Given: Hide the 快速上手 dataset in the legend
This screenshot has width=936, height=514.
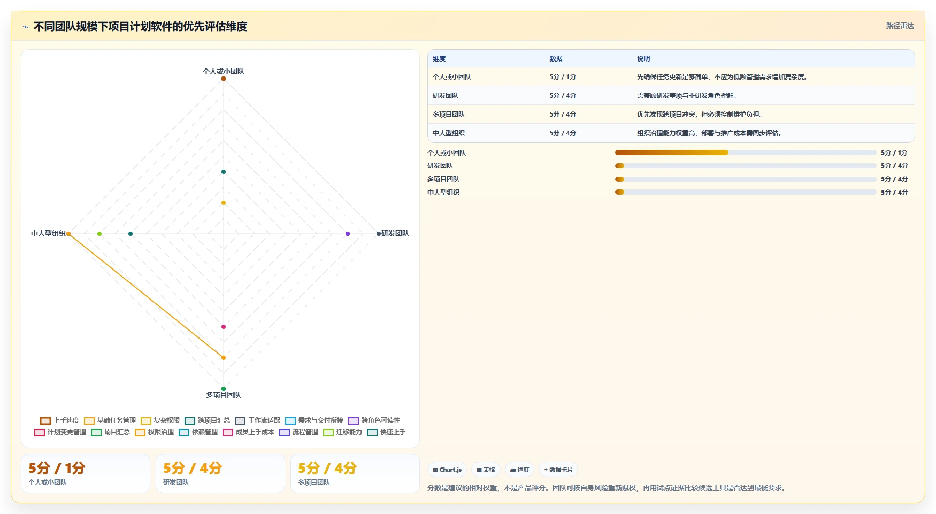Looking at the screenshot, I should pos(386,432).
